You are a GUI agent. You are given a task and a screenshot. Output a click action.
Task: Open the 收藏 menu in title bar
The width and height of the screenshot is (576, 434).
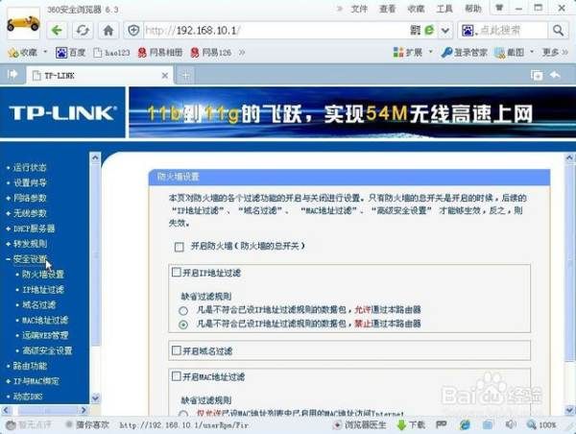[x=416, y=9]
